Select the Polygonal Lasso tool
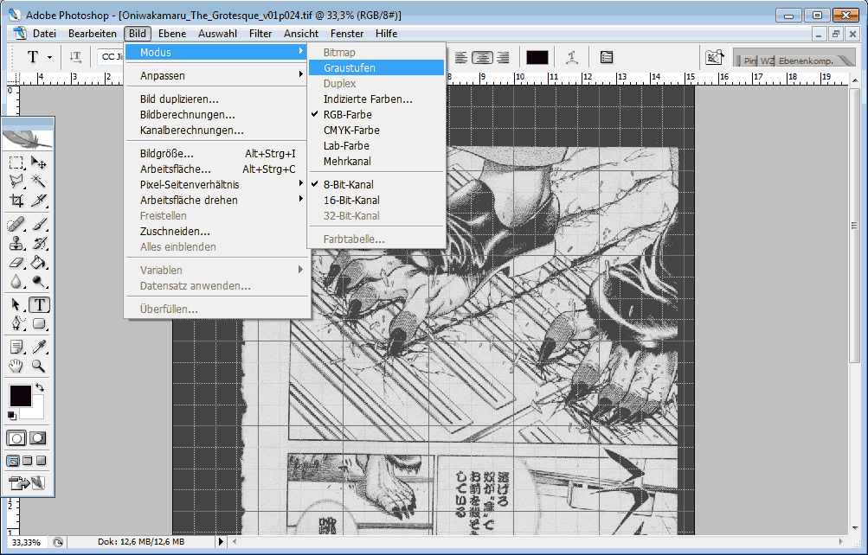The image size is (868, 555). [x=16, y=181]
